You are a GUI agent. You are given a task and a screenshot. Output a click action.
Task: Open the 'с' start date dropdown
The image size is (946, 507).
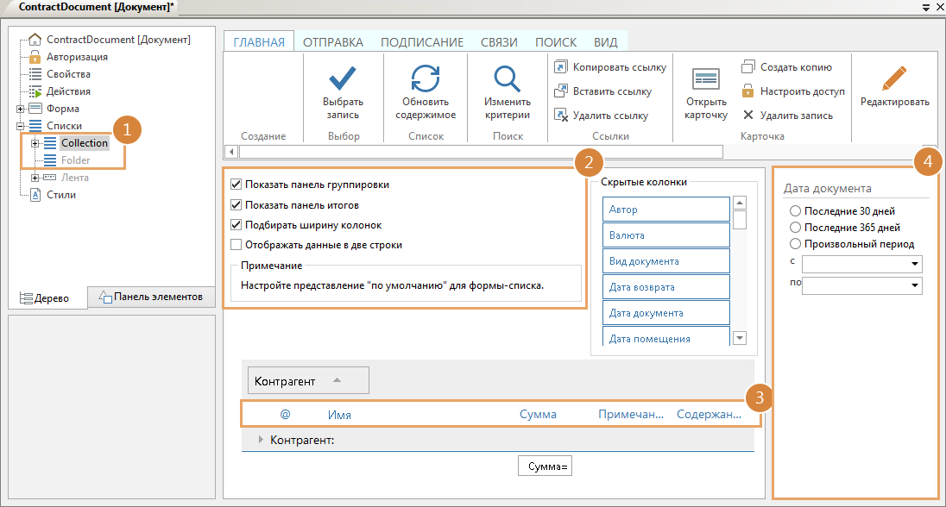pos(914,264)
